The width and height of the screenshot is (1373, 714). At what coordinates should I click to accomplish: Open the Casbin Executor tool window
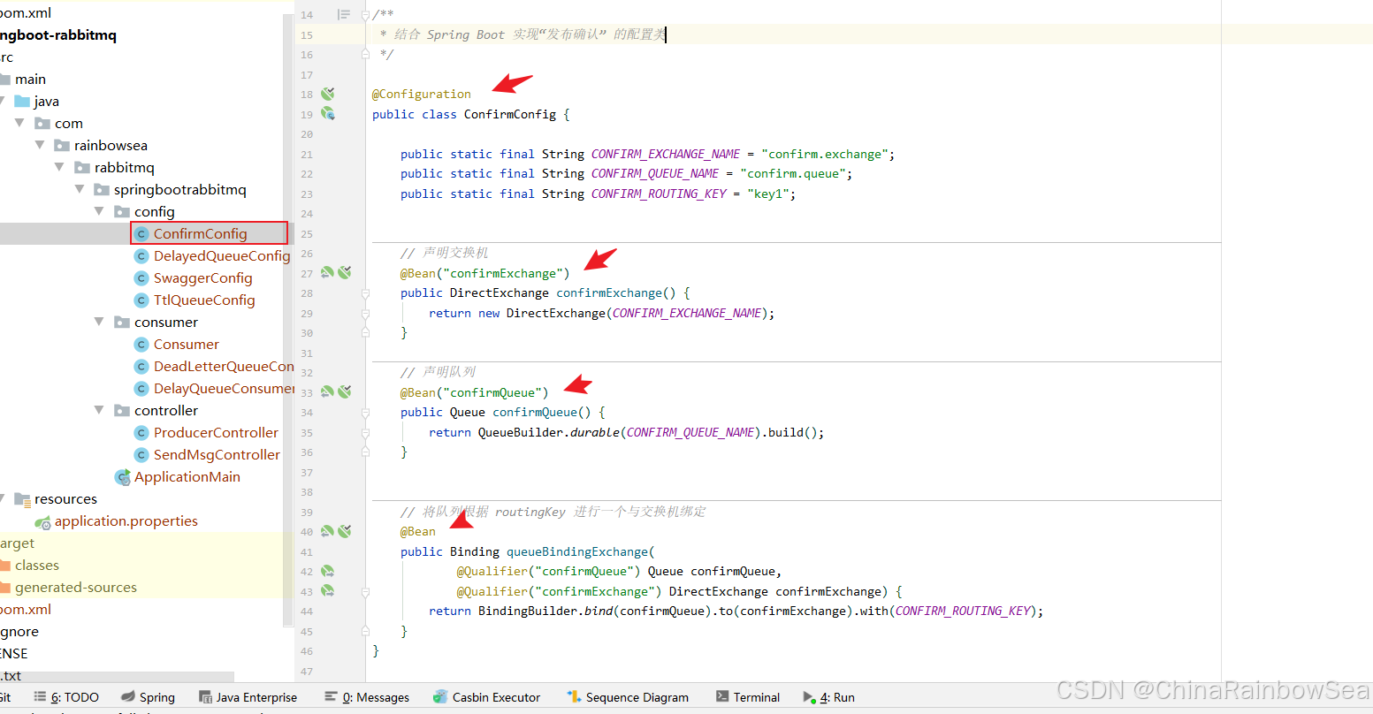pos(486,697)
